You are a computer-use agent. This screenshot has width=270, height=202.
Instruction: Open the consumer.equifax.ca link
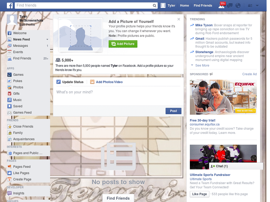click(205, 124)
